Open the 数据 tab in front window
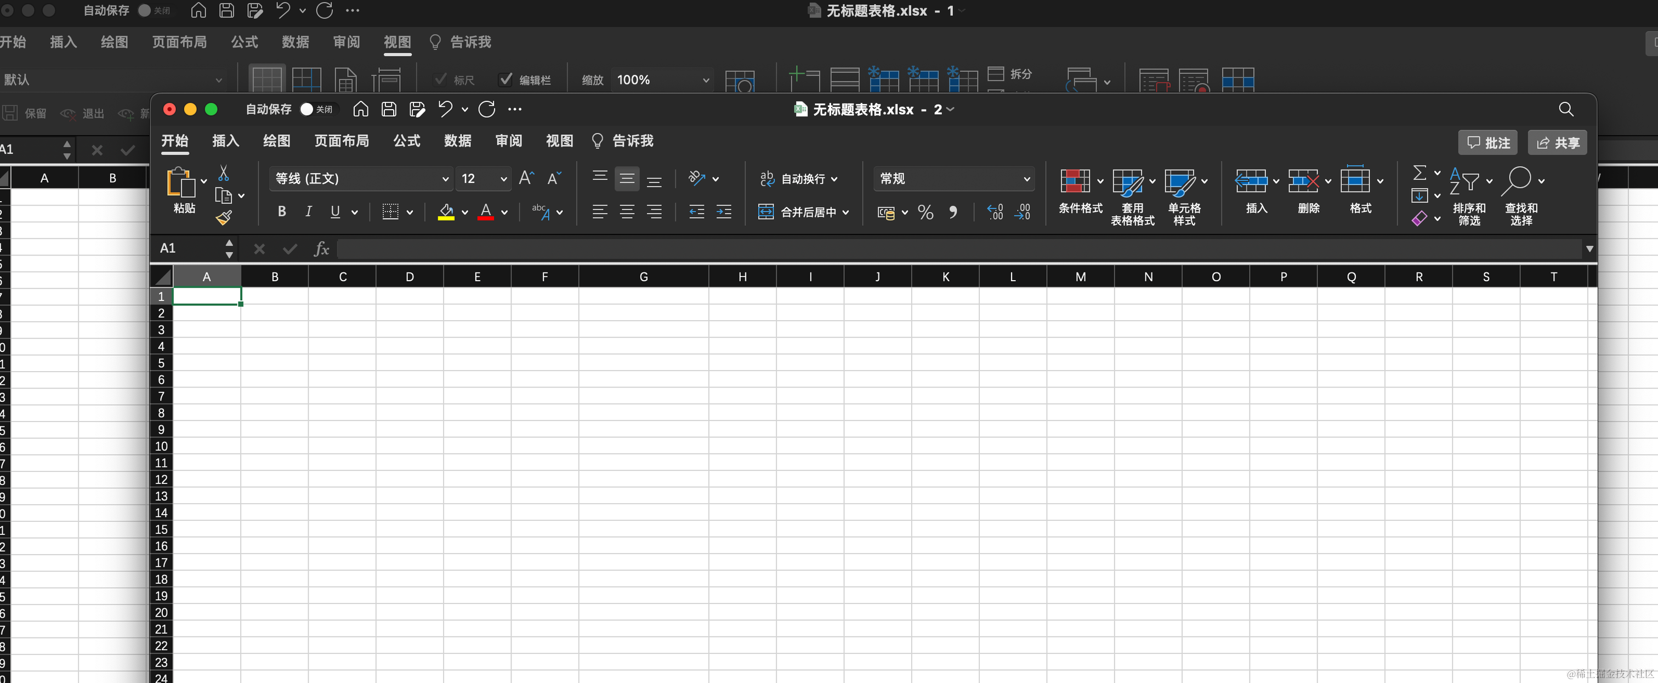Screen dimensions: 1658x683 pyautogui.click(x=458, y=141)
